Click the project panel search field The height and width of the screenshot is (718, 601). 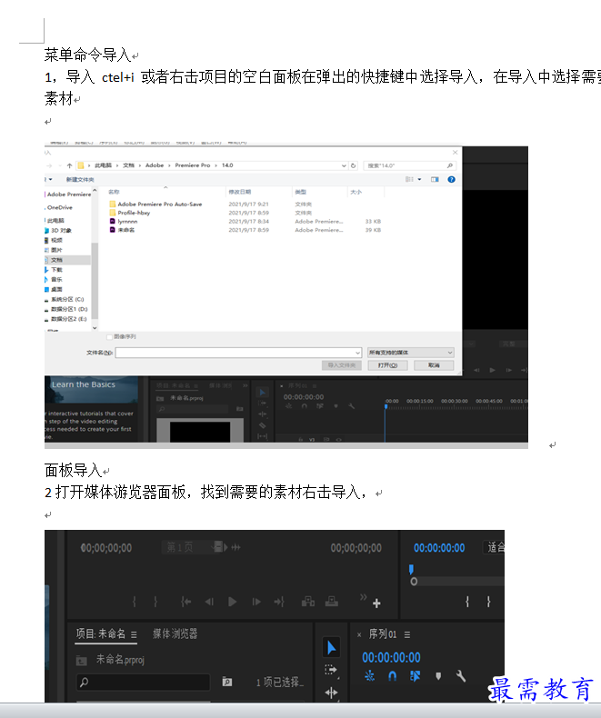[143, 682]
